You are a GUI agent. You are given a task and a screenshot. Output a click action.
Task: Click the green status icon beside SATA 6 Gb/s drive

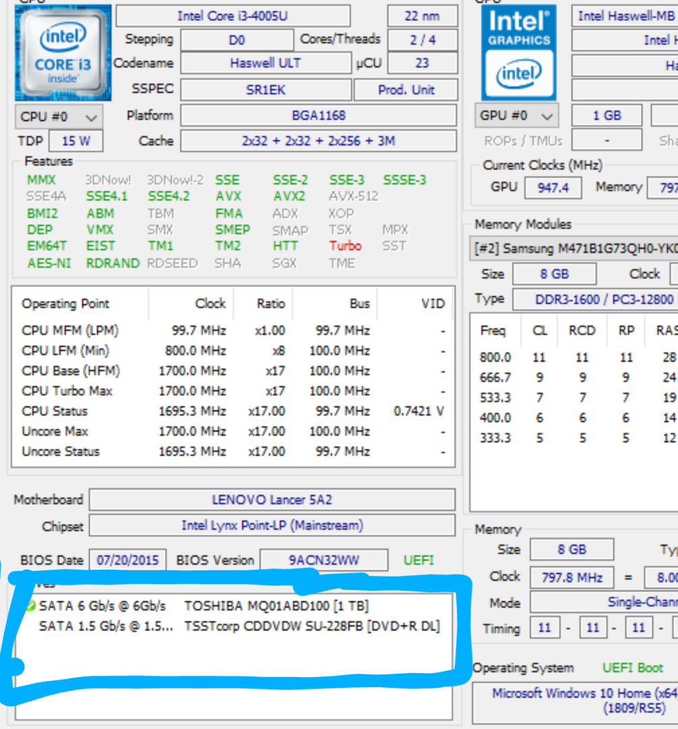[30, 605]
